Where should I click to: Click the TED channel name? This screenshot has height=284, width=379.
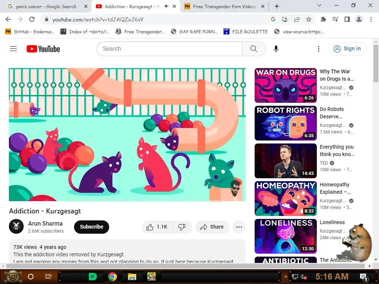323,163
